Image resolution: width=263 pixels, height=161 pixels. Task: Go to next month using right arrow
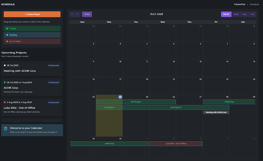[77, 14]
